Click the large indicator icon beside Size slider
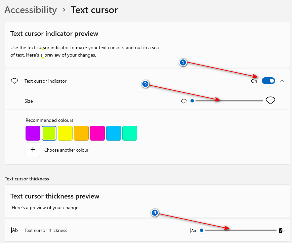The height and width of the screenshot is (243, 292). [x=270, y=100]
